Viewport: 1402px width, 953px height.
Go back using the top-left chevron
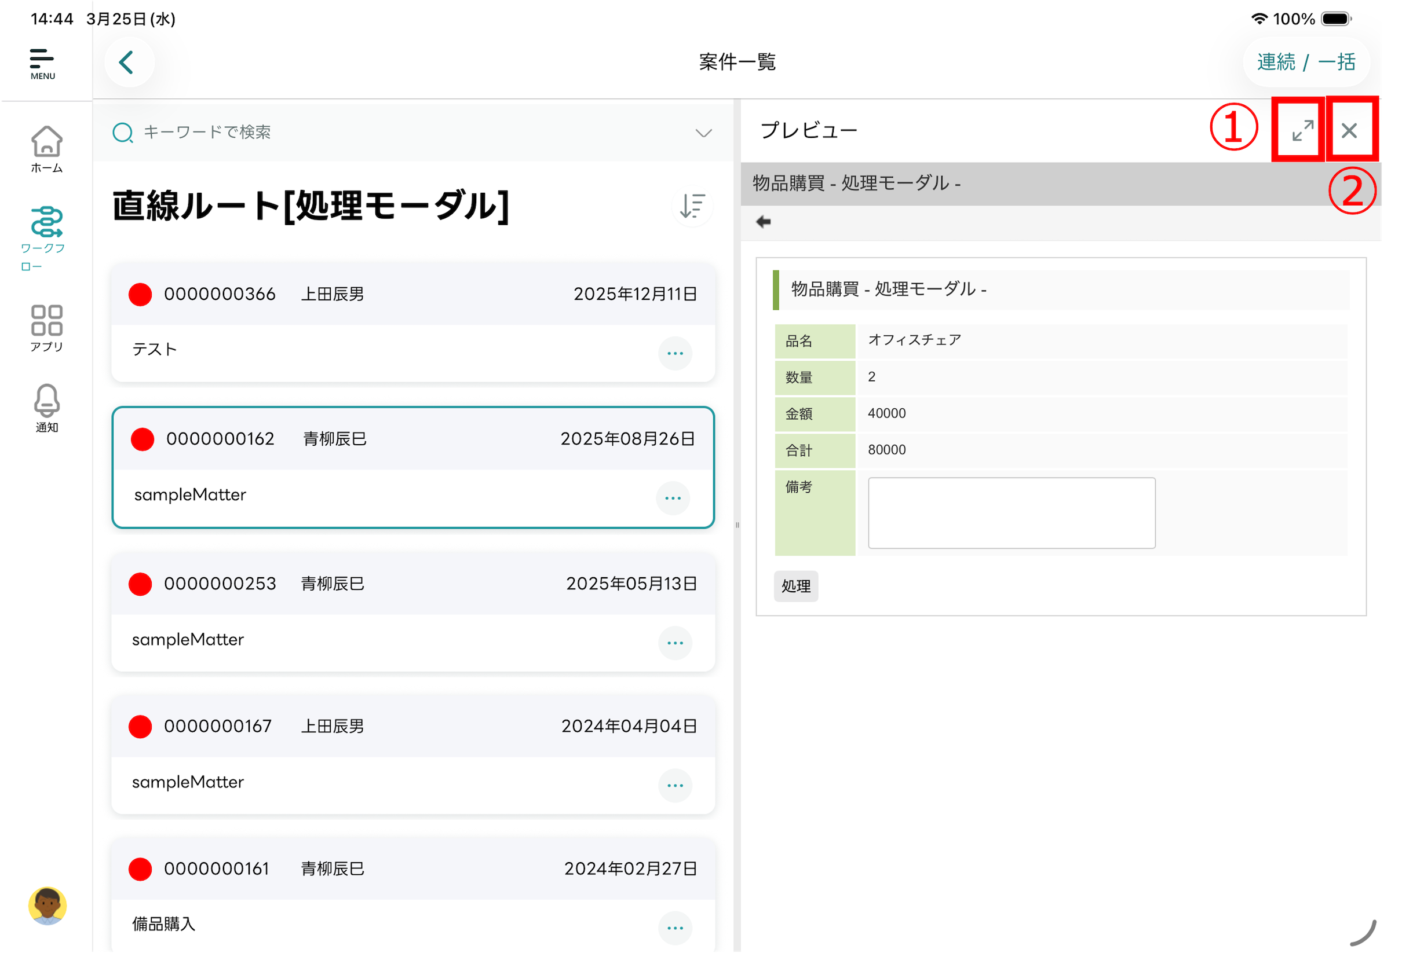click(x=129, y=62)
